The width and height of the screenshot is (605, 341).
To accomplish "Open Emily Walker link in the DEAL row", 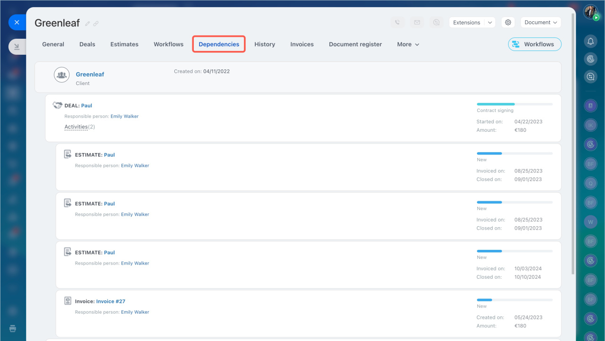I will [x=124, y=116].
